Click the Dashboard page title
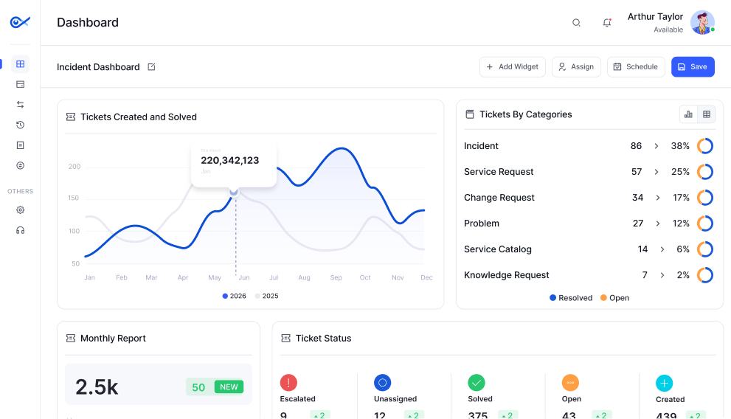The width and height of the screenshot is (731, 419). tap(88, 22)
